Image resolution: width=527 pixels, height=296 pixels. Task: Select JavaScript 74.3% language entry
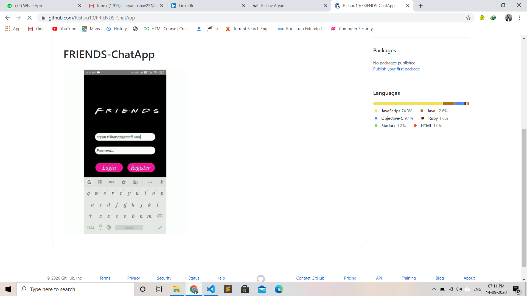[x=393, y=111]
